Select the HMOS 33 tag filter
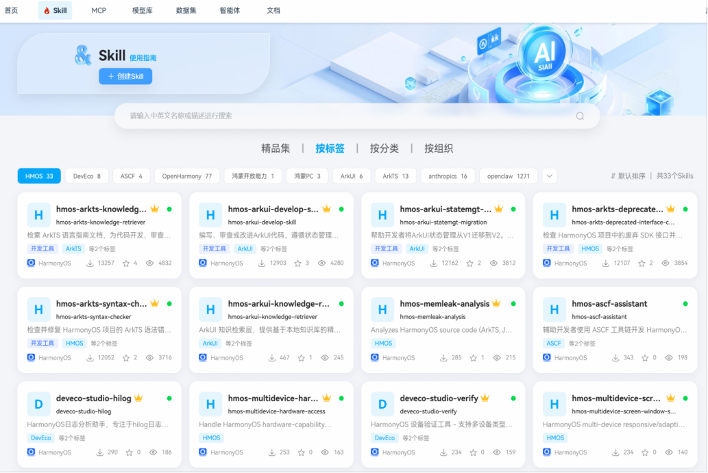 tap(39, 177)
